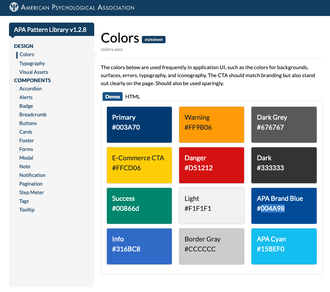Open the Pagination component page
Viewport: 330px width, 292px height.
(31, 184)
